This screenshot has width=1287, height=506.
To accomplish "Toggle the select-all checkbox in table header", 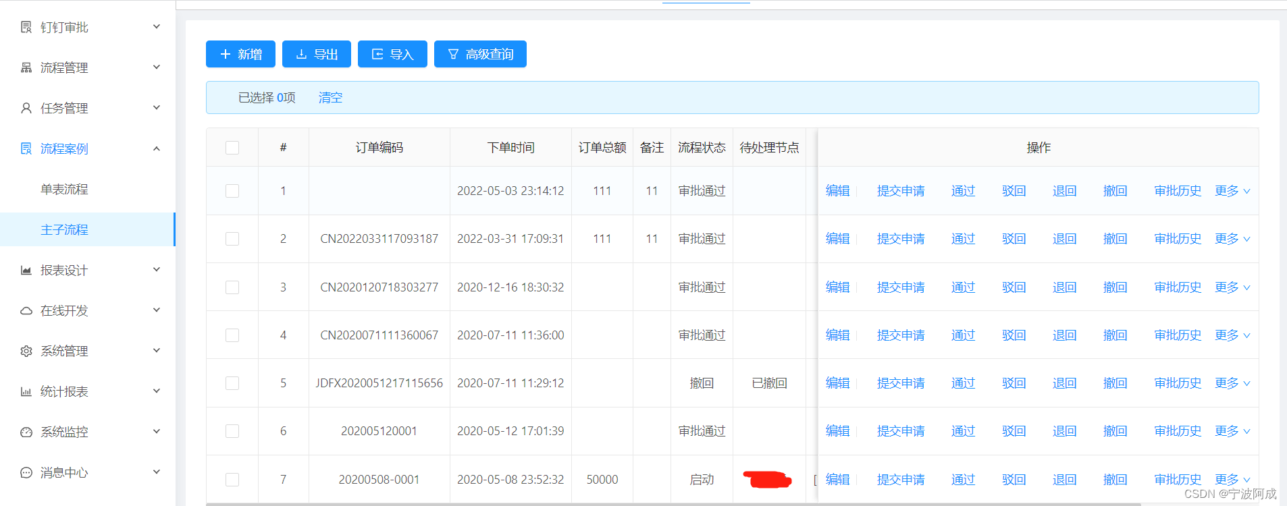I will click(x=232, y=148).
